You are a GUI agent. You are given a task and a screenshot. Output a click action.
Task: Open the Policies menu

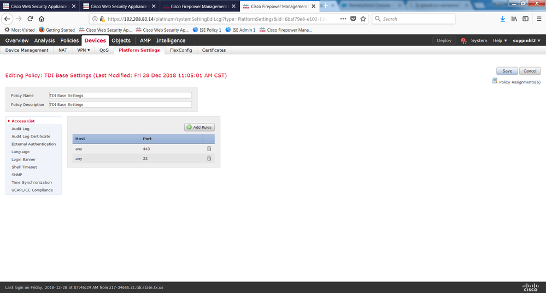click(69, 41)
